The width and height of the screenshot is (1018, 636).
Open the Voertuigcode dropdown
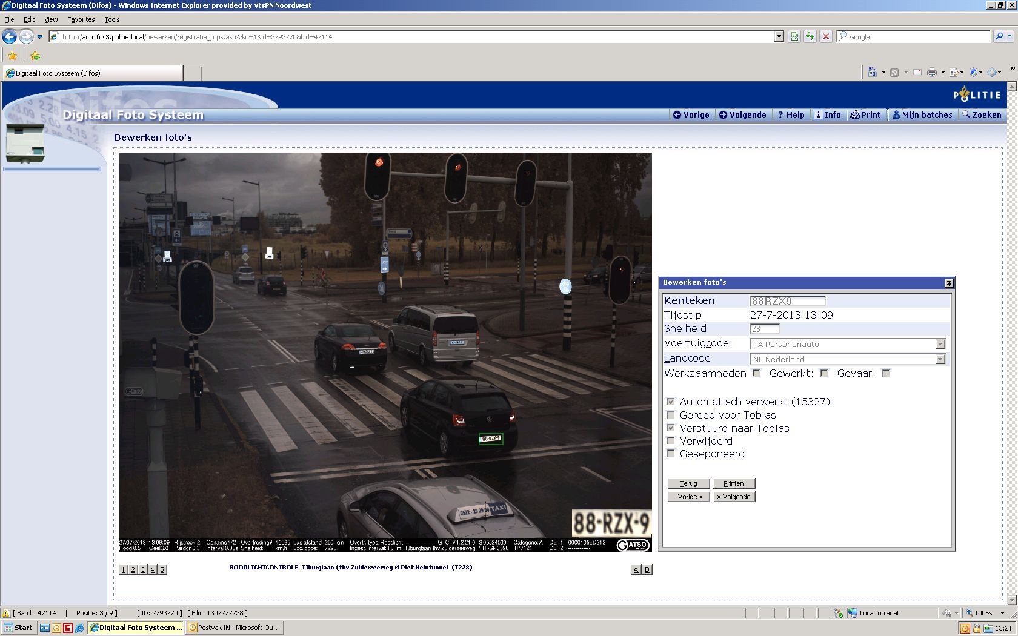940,344
